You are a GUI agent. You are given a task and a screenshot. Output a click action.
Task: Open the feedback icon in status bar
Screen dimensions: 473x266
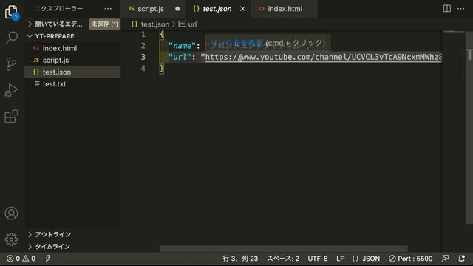445,258
